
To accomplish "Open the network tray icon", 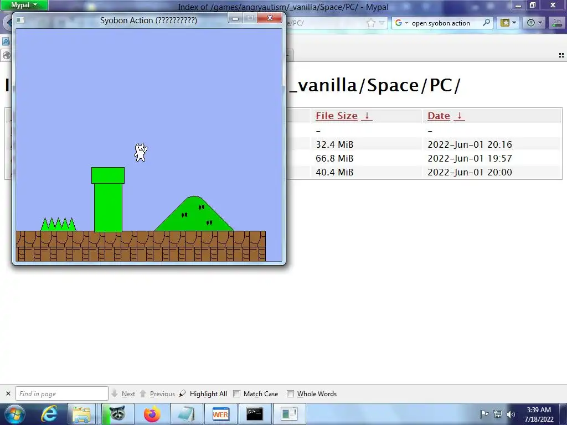I will click(498, 414).
